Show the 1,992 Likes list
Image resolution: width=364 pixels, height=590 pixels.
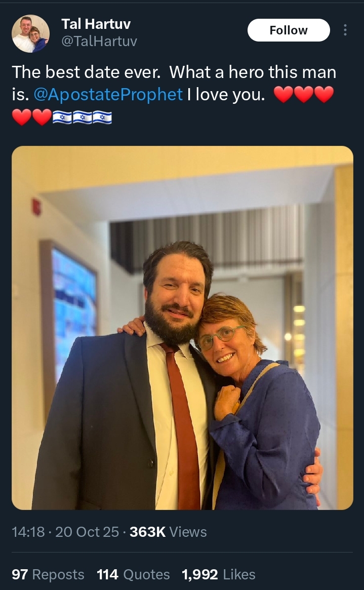tap(219, 574)
